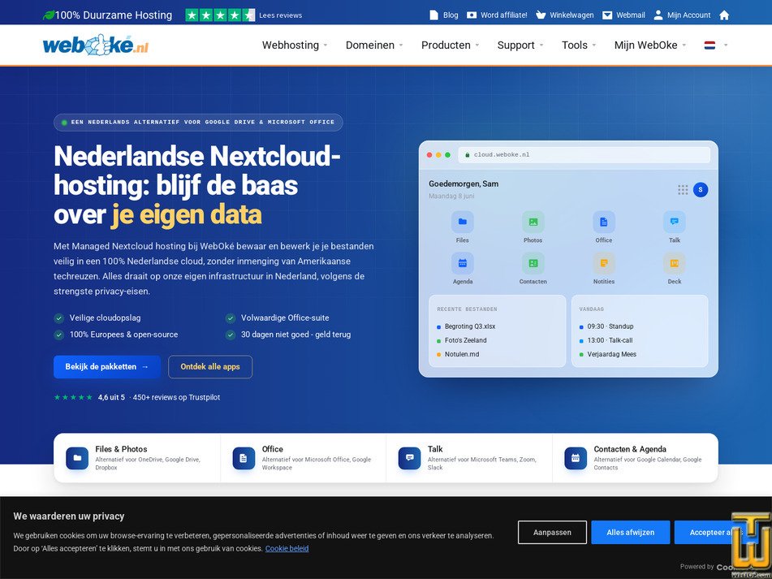
Task: Click the Mijn Account link text
Action: (689, 15)
